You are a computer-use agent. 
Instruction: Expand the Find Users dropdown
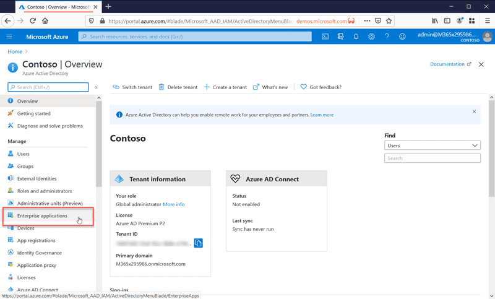click(432, 145)
